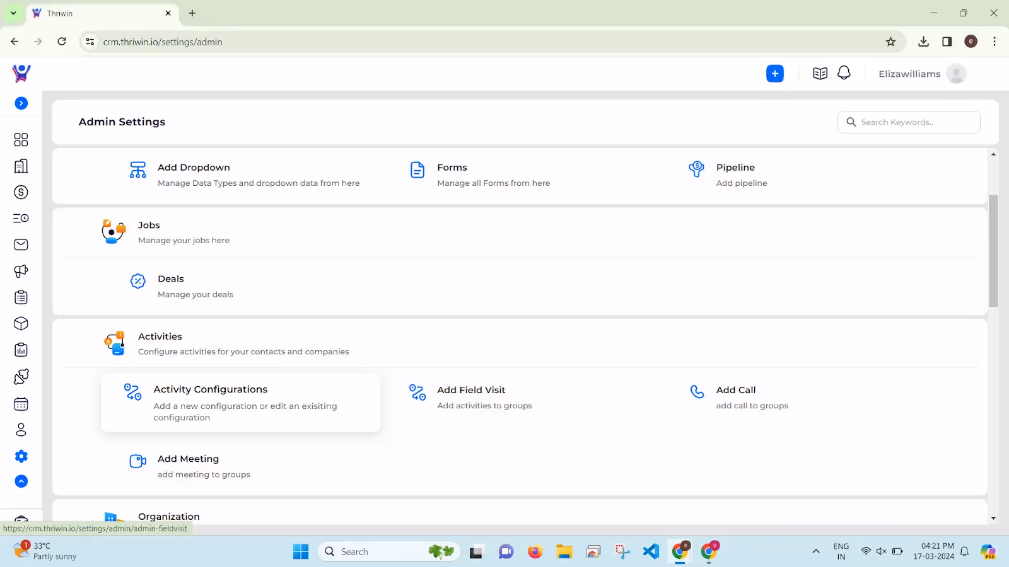This screenshot has width=1009, height=567.
Task: Open the companies building icon in sidebar
Action: pos(21,166)
